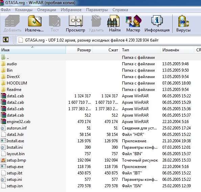Click the data1.cab archive icon
The image size is (201, 192).
tap(3, 96)
